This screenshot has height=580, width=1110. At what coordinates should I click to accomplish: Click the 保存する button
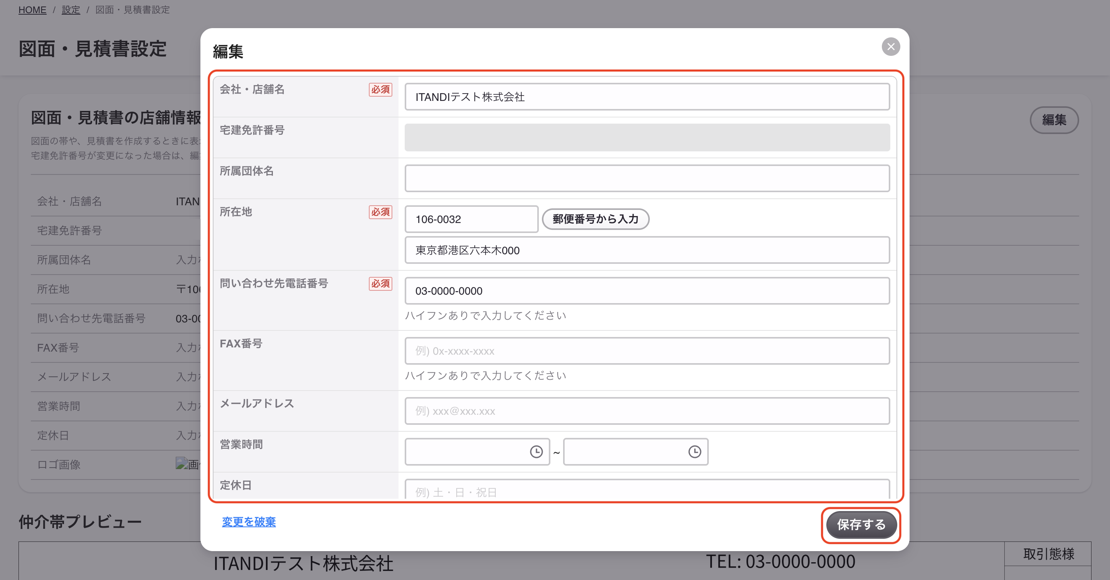(x=861, y=525)
